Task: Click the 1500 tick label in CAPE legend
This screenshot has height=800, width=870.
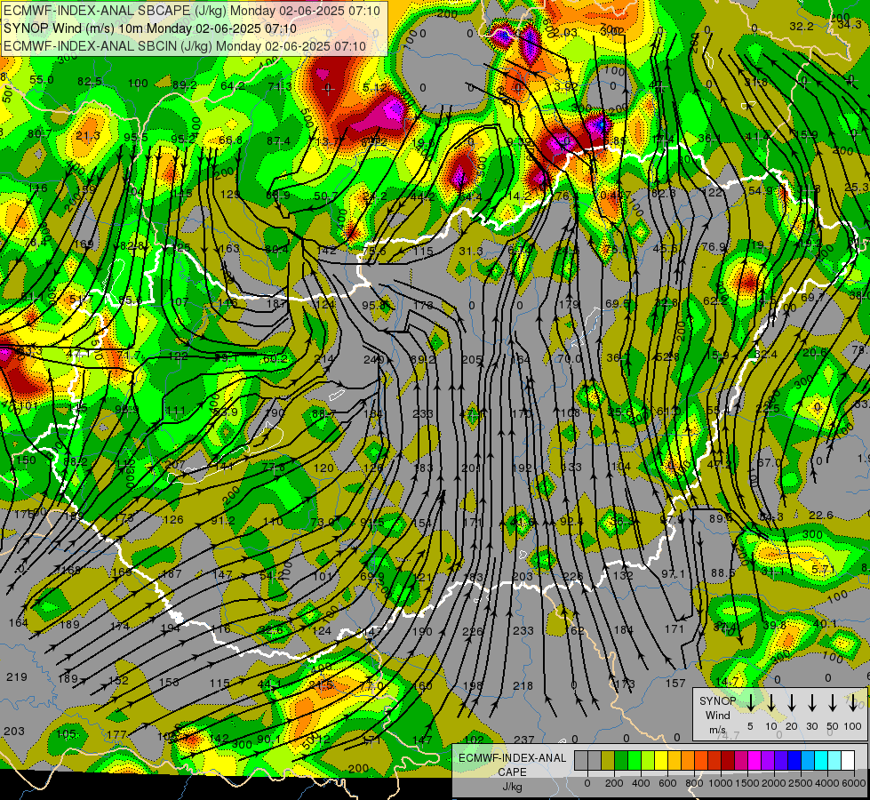Action: 747,783
